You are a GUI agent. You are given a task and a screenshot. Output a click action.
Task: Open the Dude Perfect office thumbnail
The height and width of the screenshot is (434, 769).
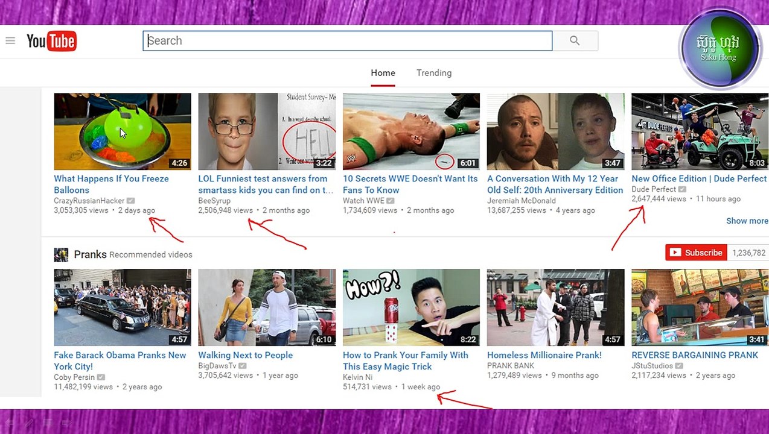[x=700, y=131]
